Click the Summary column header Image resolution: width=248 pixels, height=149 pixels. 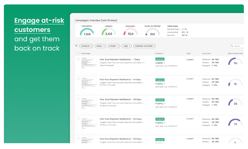pos(206,54)
